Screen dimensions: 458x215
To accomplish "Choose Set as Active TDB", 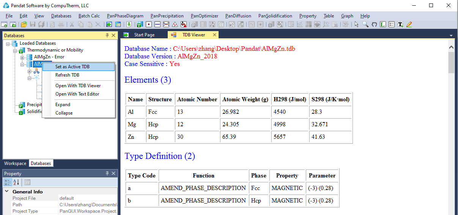I will [72, 67].
